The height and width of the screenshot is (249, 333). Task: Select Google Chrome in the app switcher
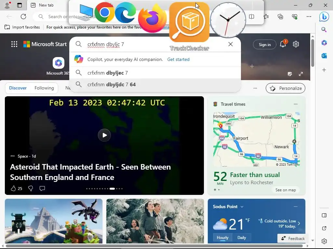[104, 12]
